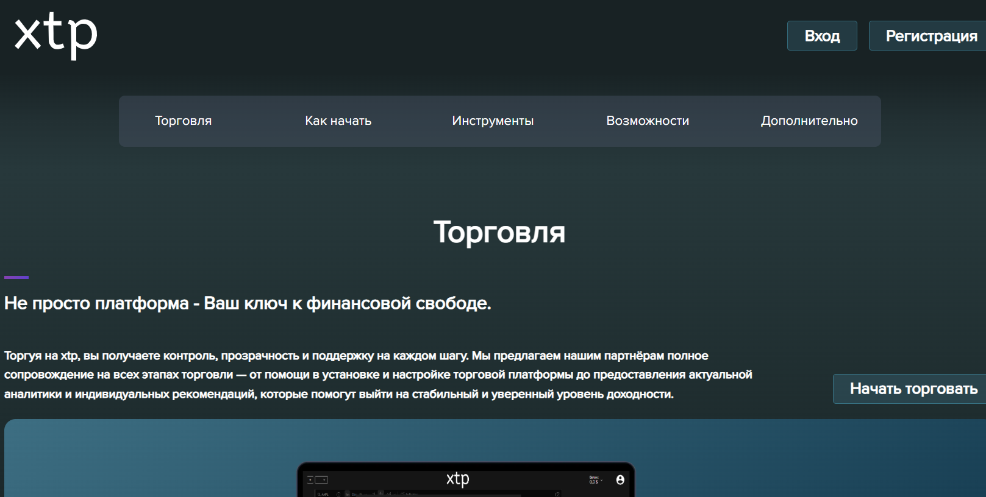Click the paragraph starting with Торгуя на xtp
Image resolution: width=986 pixels, height=497 pixels.
378,375
